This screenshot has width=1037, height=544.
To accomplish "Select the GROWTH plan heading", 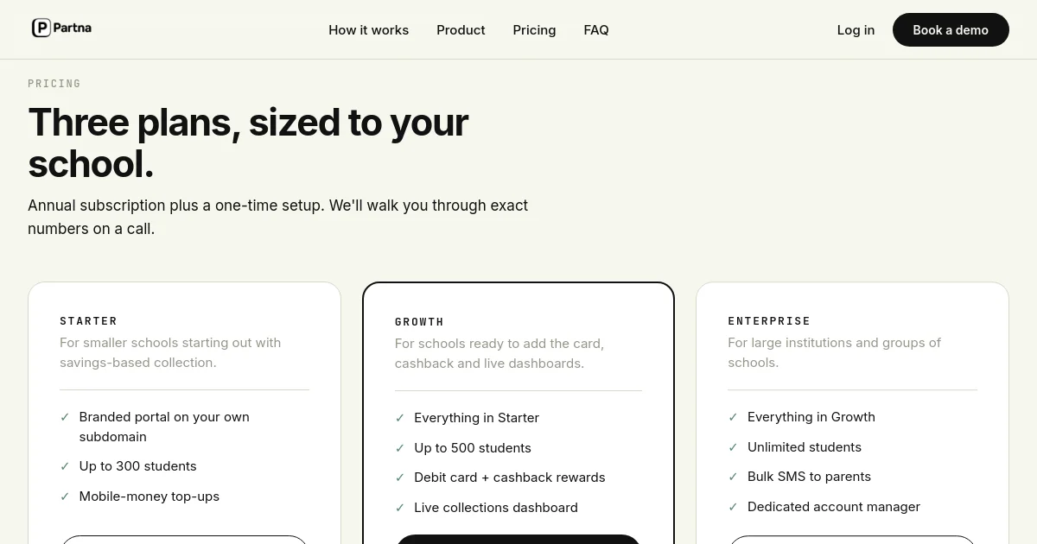I will [419, 322].
